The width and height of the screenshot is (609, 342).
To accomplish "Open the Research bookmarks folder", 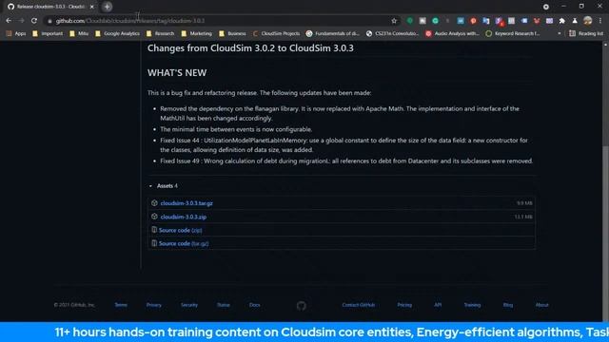I will pyautogui.click(x=160, y=33).
